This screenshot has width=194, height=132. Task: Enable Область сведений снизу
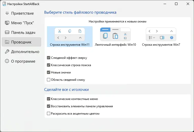pyautogui.click(x=49, y=80)
